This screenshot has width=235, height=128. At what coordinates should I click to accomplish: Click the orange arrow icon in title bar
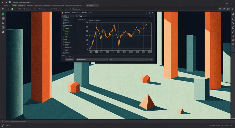[2, 2]
